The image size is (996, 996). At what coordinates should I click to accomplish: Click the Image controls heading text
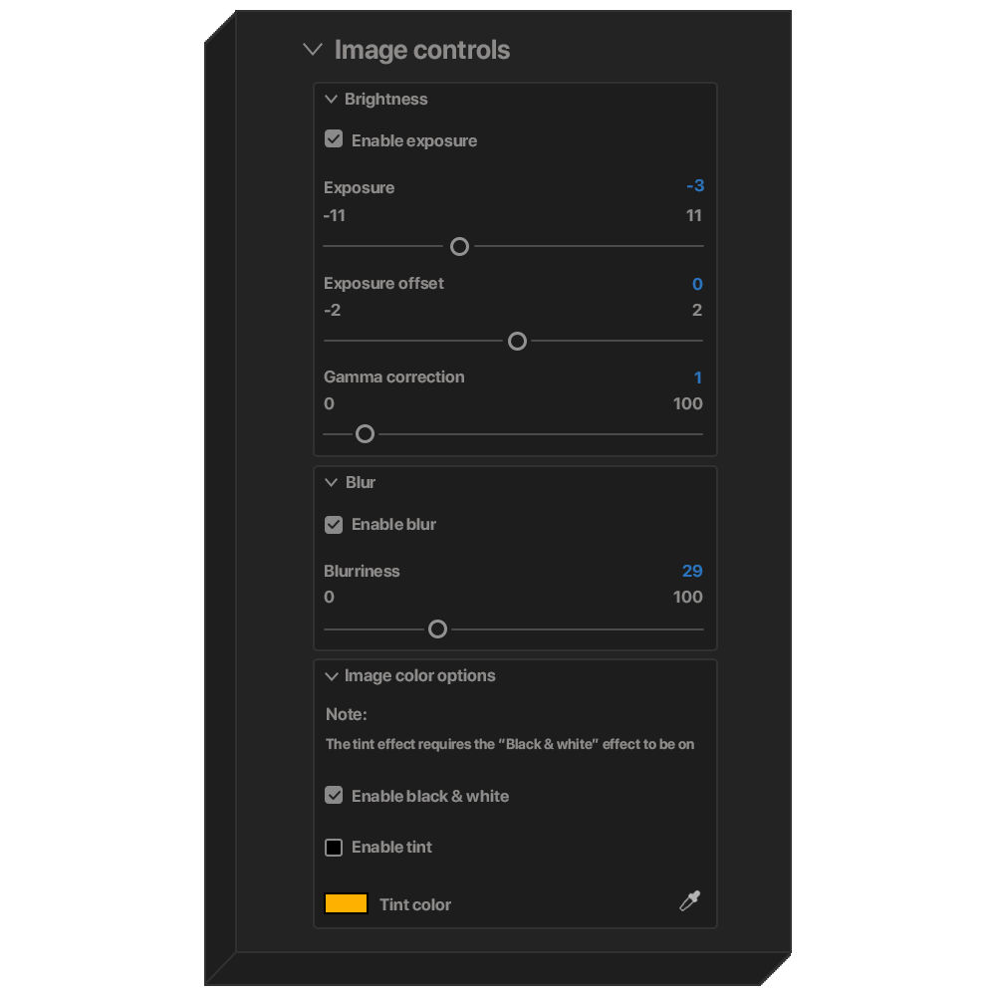[422, 50]
